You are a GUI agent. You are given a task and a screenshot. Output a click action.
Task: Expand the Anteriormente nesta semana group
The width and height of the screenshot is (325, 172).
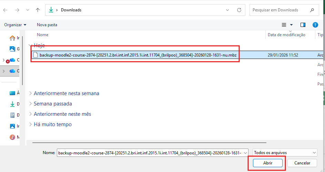pyautogui.click(x=66, y=93)
